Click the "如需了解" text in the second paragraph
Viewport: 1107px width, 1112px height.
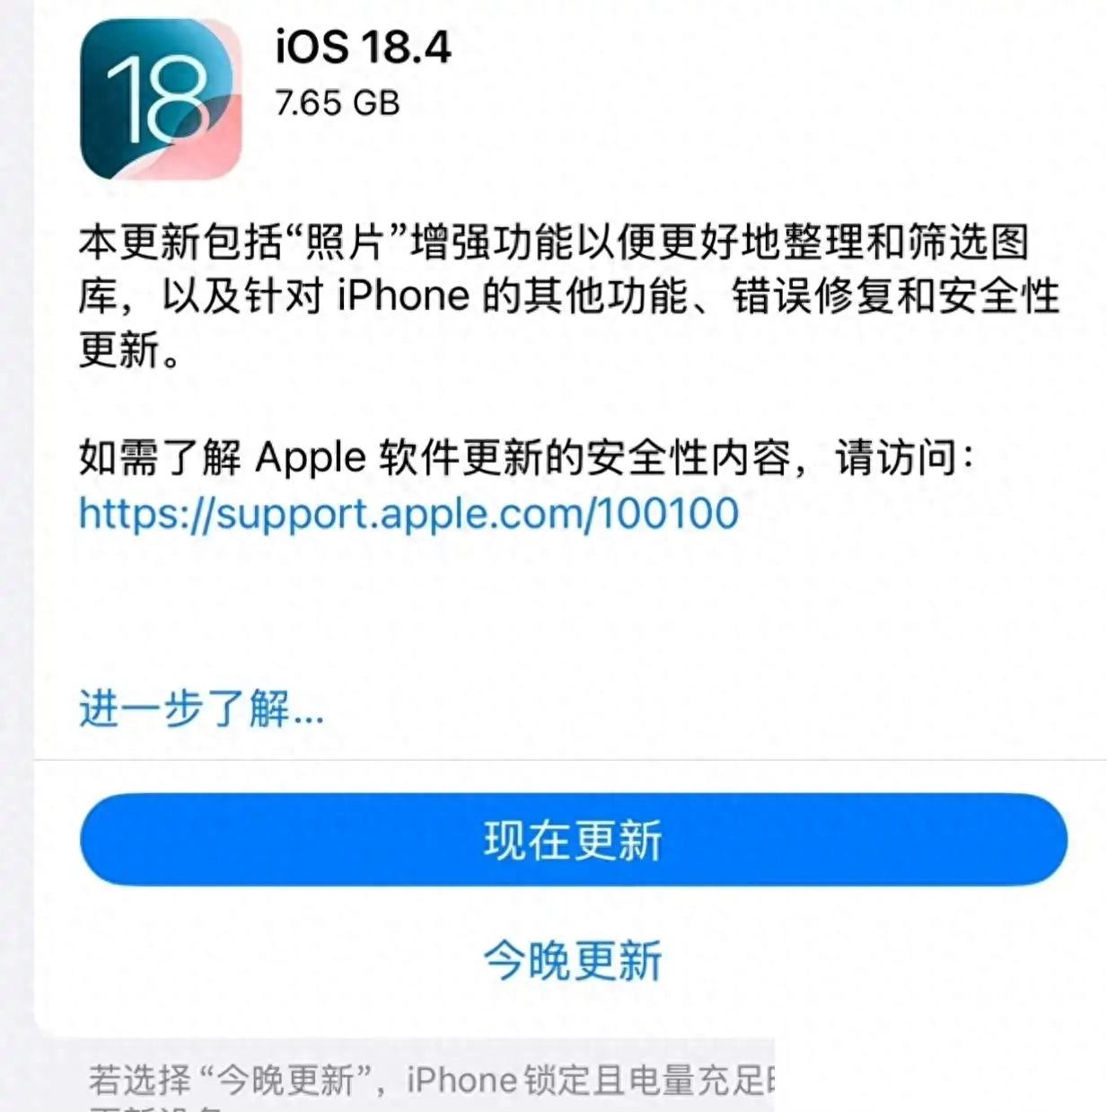(160, 457)
